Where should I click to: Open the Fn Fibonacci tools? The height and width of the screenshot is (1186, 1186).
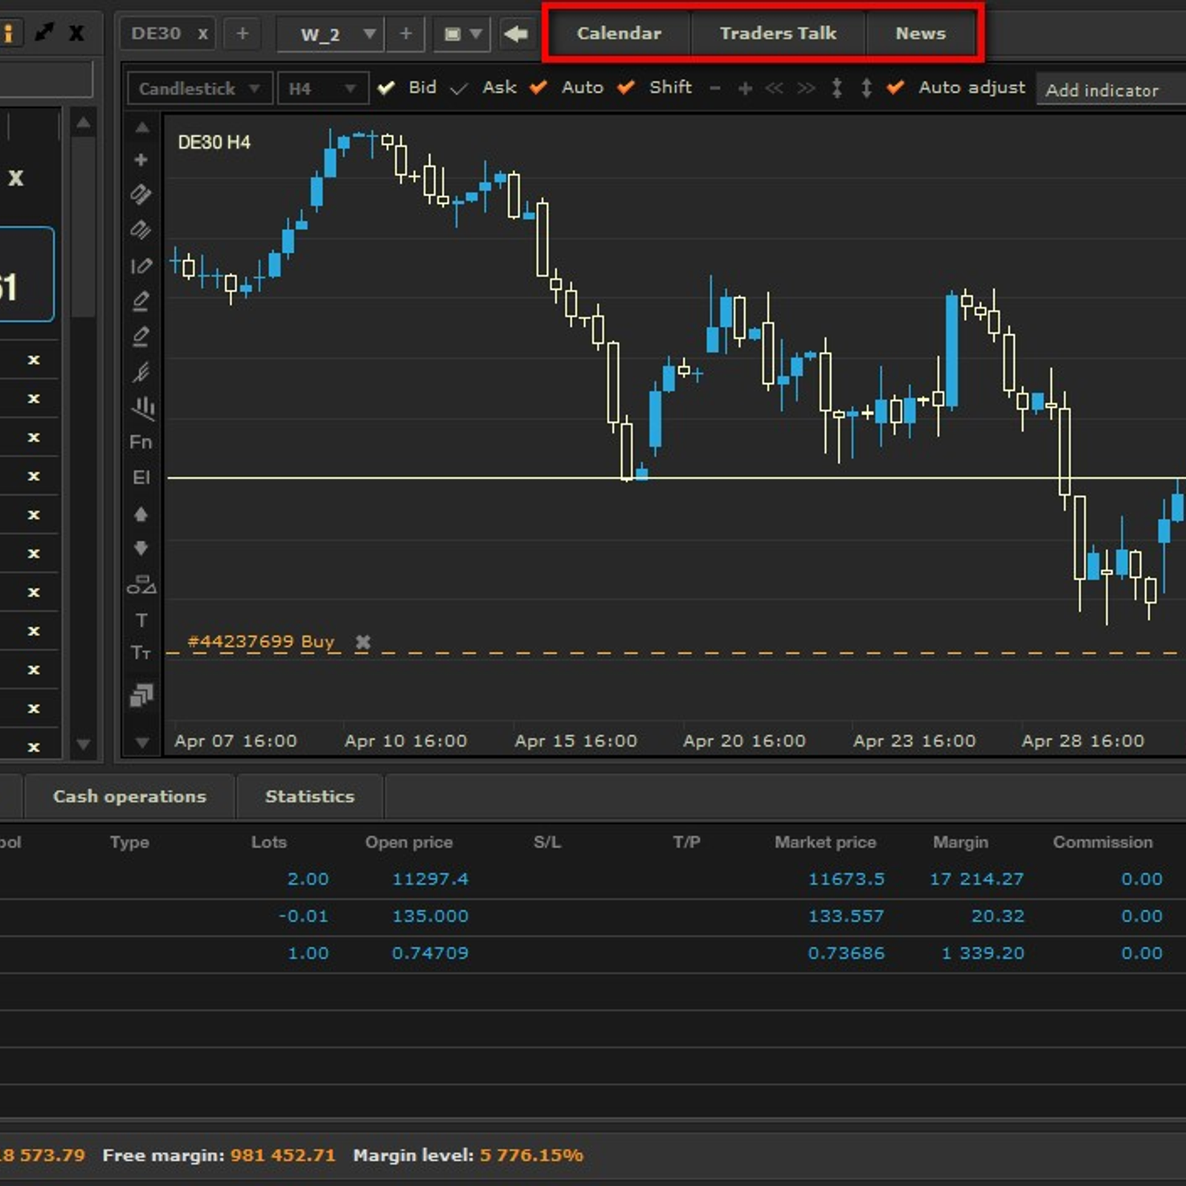pos(141,442)
